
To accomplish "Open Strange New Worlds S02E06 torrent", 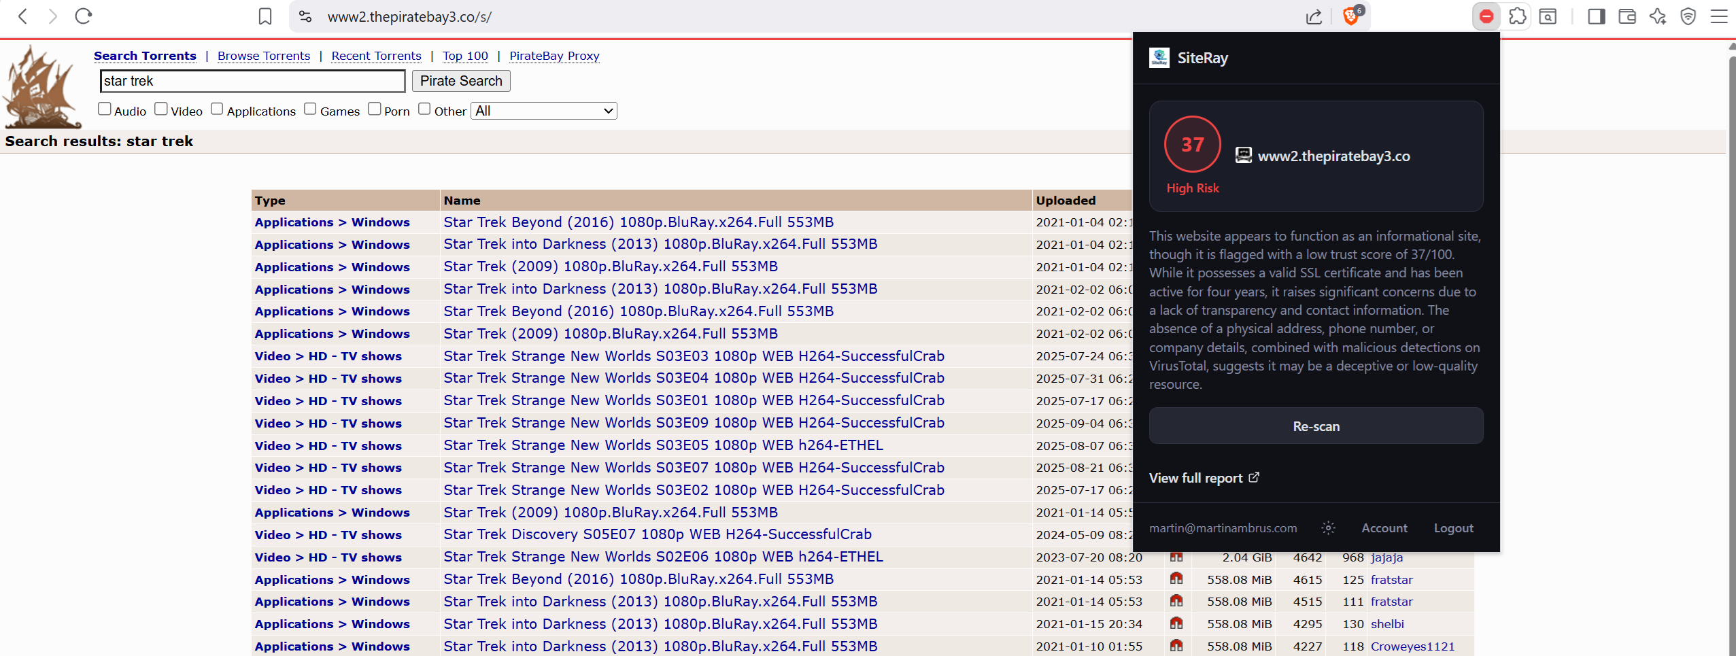I will (663, 557).
